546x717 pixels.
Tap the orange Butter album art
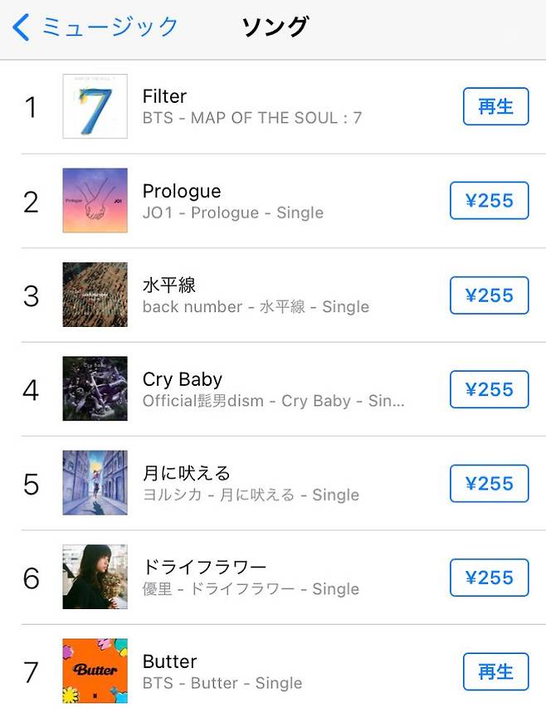(x=95, y=671)
